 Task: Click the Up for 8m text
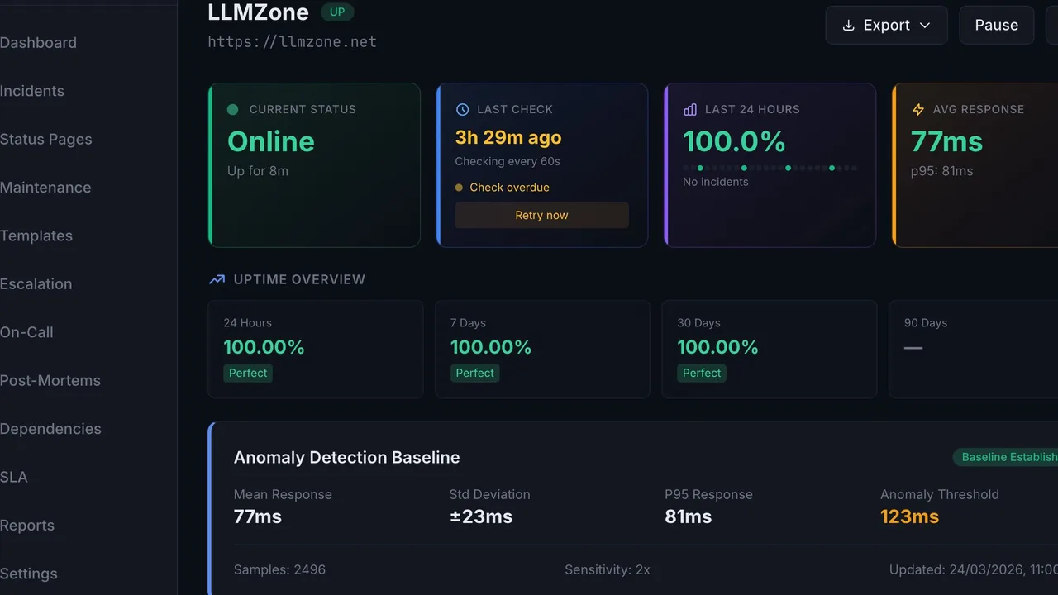tap(258, 171)
